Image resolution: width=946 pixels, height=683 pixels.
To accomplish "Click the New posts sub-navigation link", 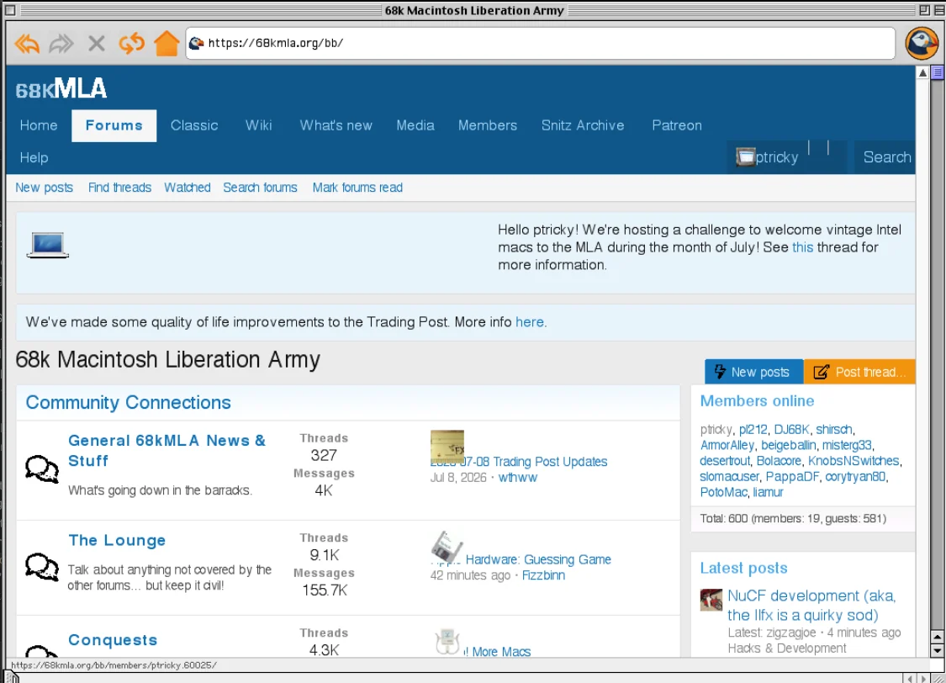I will (x=44, y=188).
